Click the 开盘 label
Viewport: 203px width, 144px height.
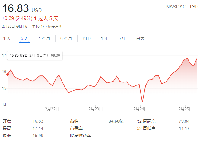pyautogui.click(x=7, y=121)
